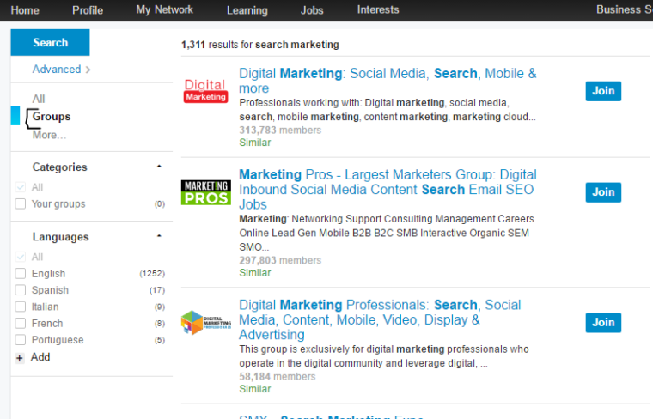Join Digital Marketing Professionals group
Image resolution: width=653 pixels, height=419 pixels.
[603, 323]
